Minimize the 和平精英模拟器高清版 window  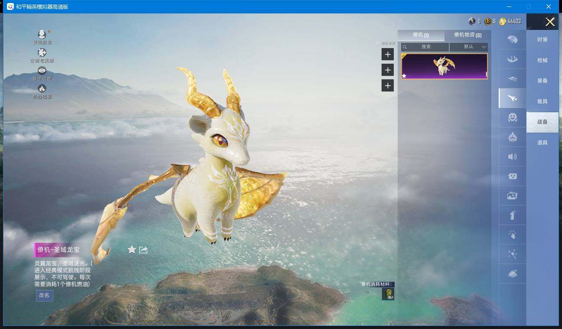(509, 7)
